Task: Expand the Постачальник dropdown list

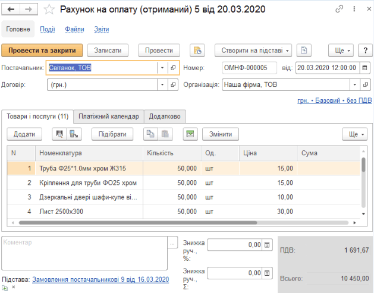Action: [162, 68]
